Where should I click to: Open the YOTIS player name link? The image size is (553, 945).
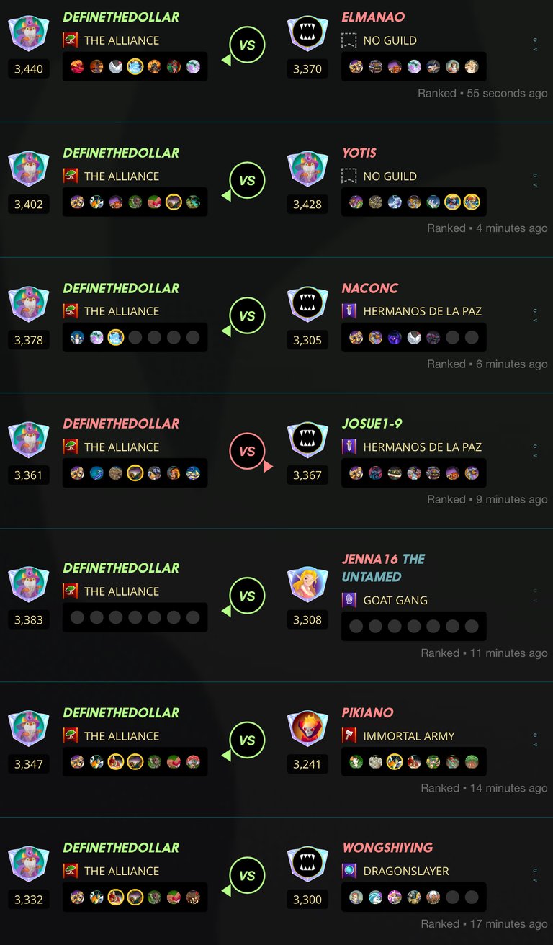click(x=359, y=153)
